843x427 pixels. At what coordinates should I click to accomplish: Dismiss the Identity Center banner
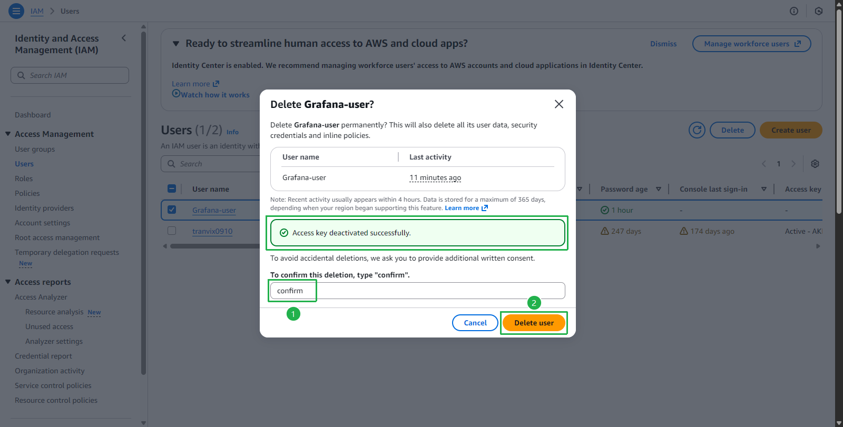[663, 44]
